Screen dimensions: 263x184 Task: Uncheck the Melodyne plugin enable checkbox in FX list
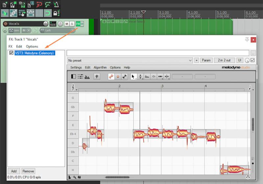point(12,53)
